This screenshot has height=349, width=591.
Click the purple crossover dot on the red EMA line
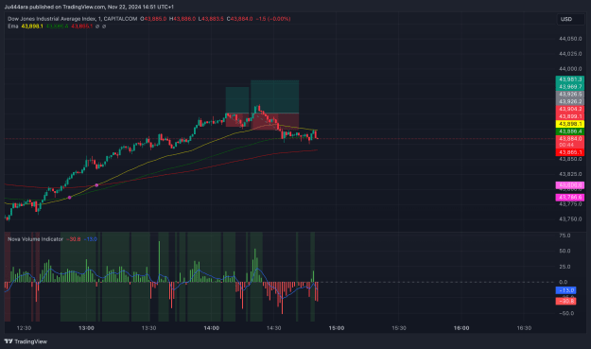click(96, 185)
